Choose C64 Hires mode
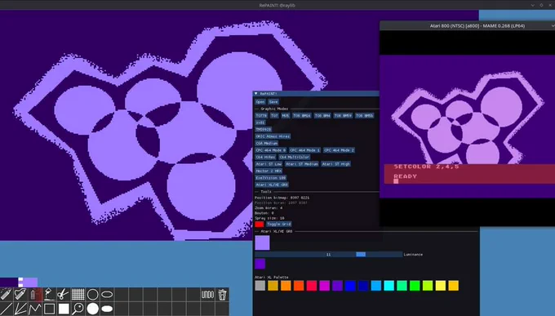Screen dimensions: 555x316 click(265, 157)
